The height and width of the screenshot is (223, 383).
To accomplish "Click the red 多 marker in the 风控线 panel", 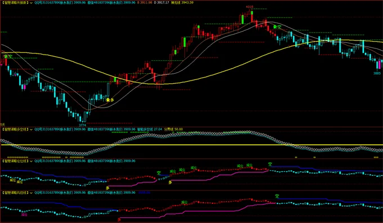I will 119,220.
